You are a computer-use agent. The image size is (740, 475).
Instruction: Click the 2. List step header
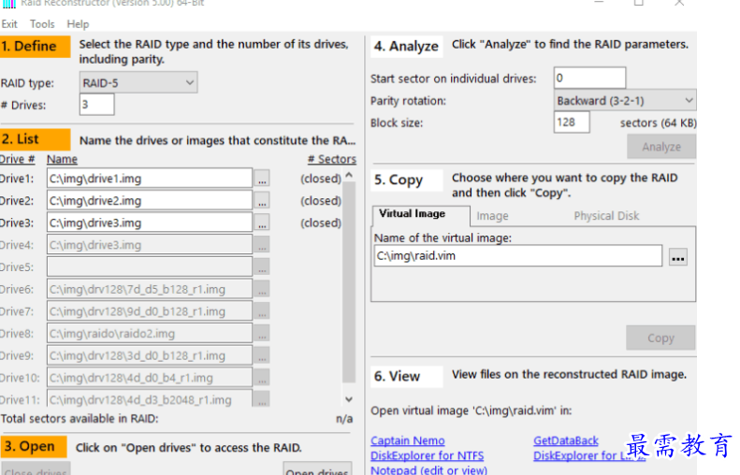pyautogui.click(x=35, y=139)
